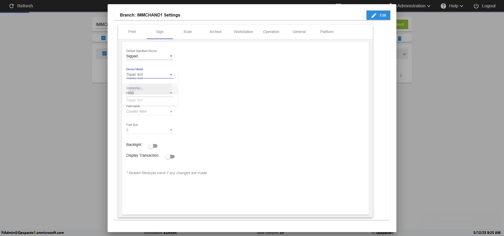The height and width of the screenshot is (236, 504).
Task: Click the Edit pencil button
Action: tap(378, 15)
